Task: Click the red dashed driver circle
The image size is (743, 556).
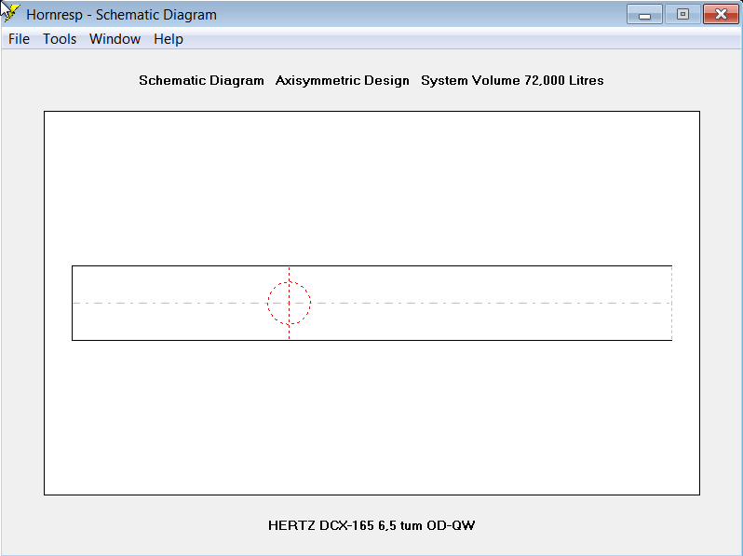Action: pos(289,303)
